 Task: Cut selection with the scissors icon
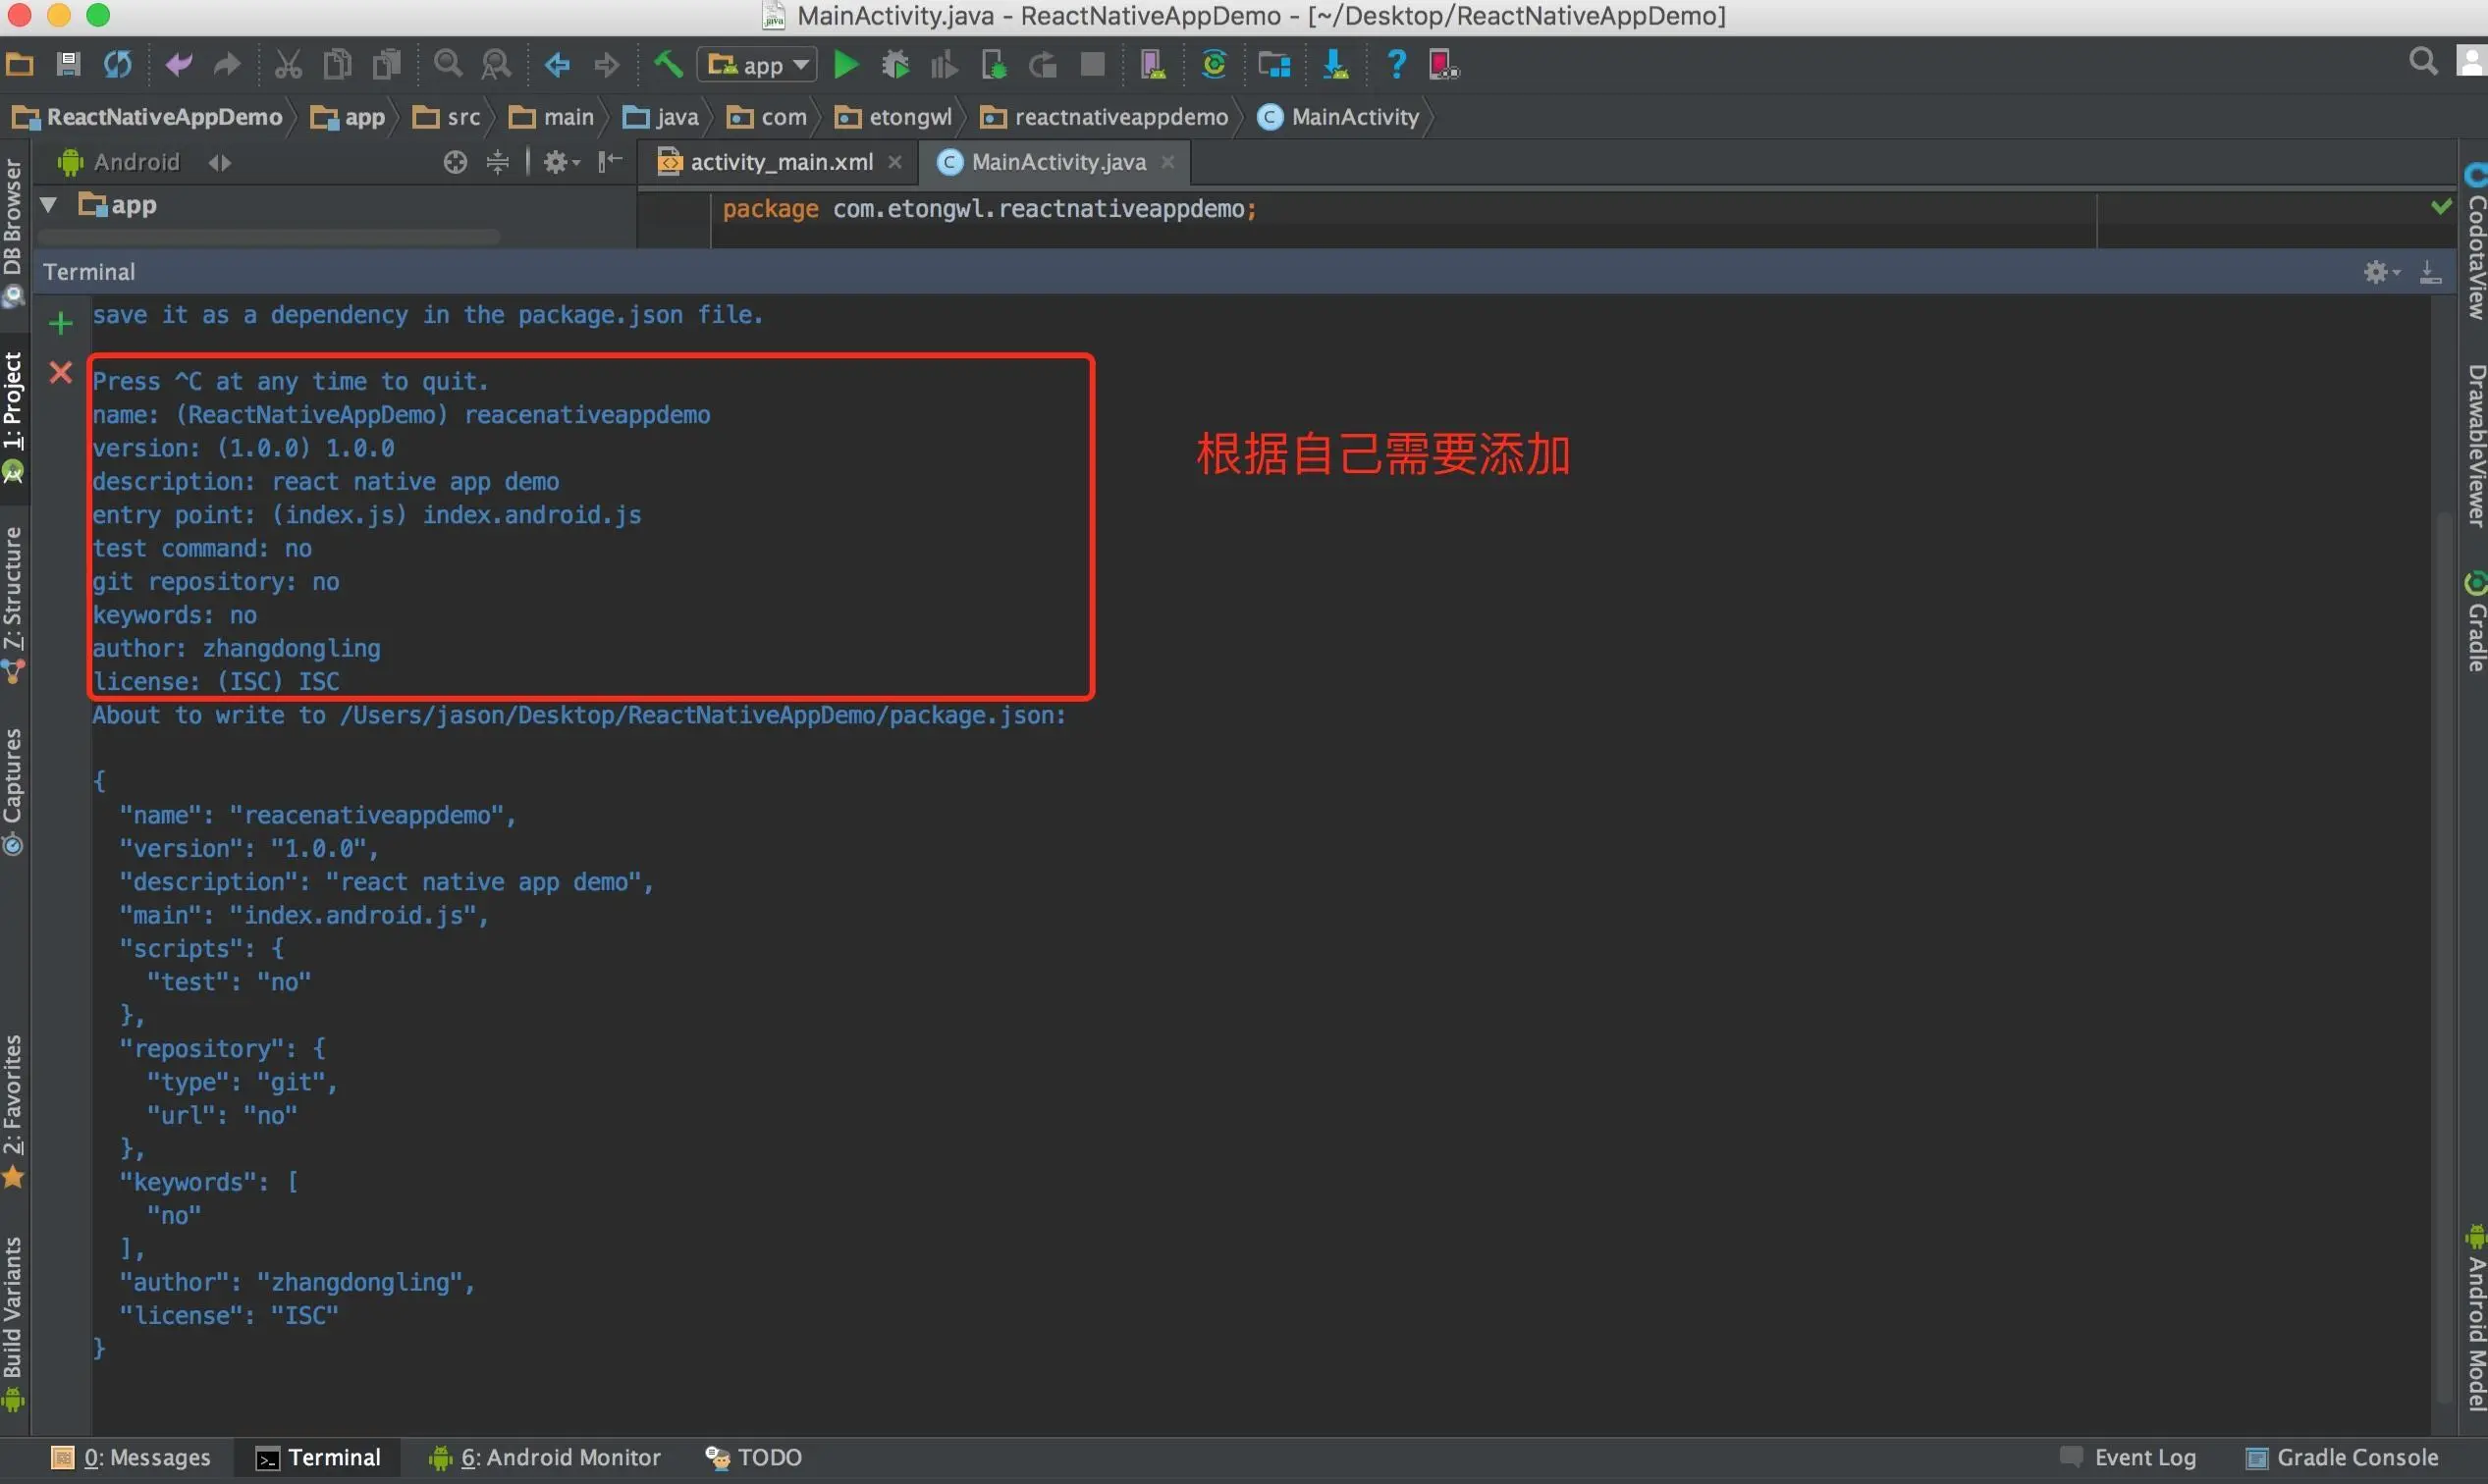tap(288, 65)
